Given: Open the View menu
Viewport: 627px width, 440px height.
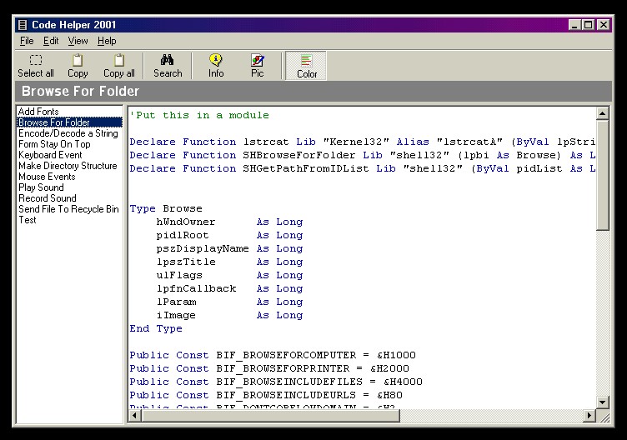Looking at the screenshot, I should tap(78, 41).
